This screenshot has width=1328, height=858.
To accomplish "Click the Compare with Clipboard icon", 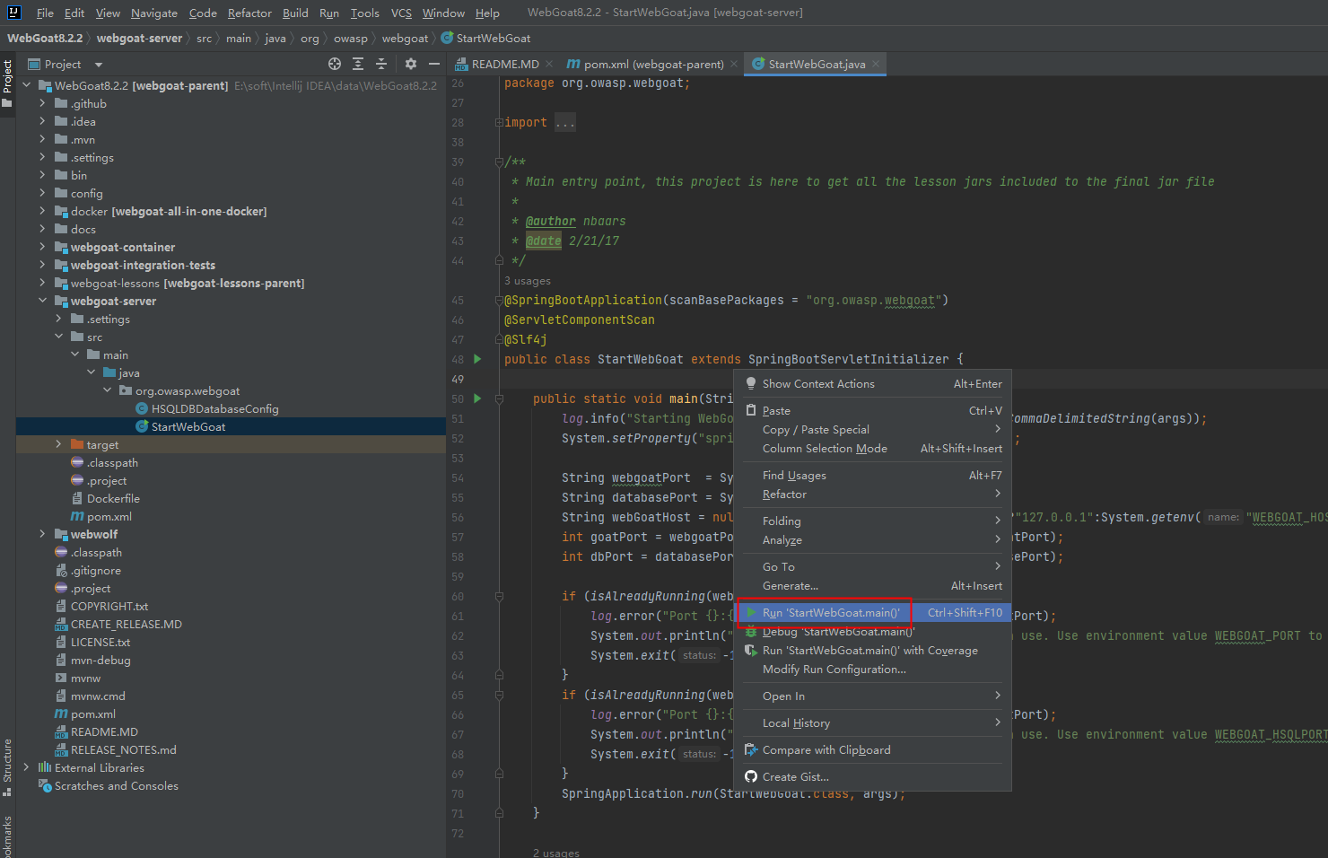I will pos(751,750).
